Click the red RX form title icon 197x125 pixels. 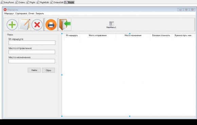click(5, 9)
